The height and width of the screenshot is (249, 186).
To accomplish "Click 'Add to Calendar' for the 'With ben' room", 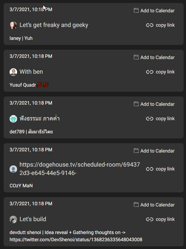I will pyautogui.click(x=157, y=57).
